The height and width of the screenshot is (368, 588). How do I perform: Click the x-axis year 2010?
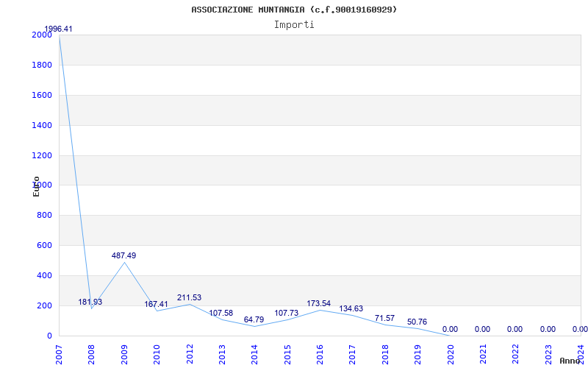click(x=157, y=354)
